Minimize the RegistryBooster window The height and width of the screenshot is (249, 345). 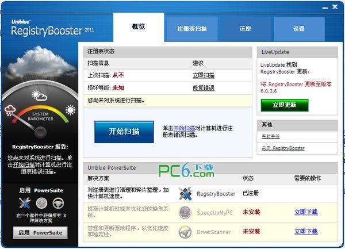point(325,8)
